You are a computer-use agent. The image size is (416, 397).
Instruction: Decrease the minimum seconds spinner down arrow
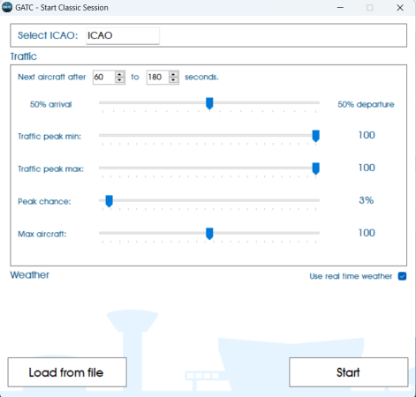[x=119, y=80]
